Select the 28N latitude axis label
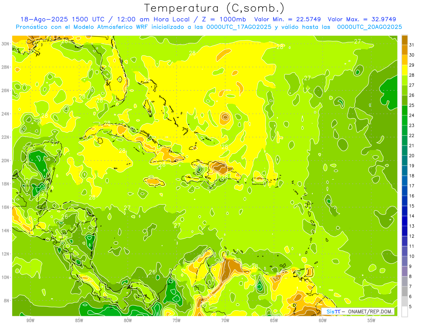This screenshot has height=325, width=421. click(x=5, y=67)
